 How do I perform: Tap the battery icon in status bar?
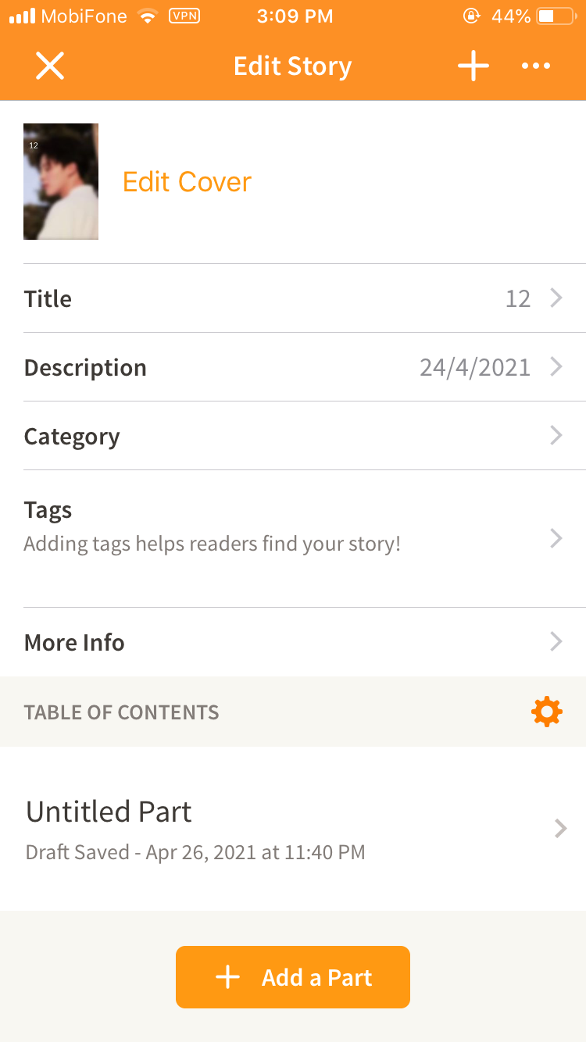pyautogui.click(x=556, y=16)
